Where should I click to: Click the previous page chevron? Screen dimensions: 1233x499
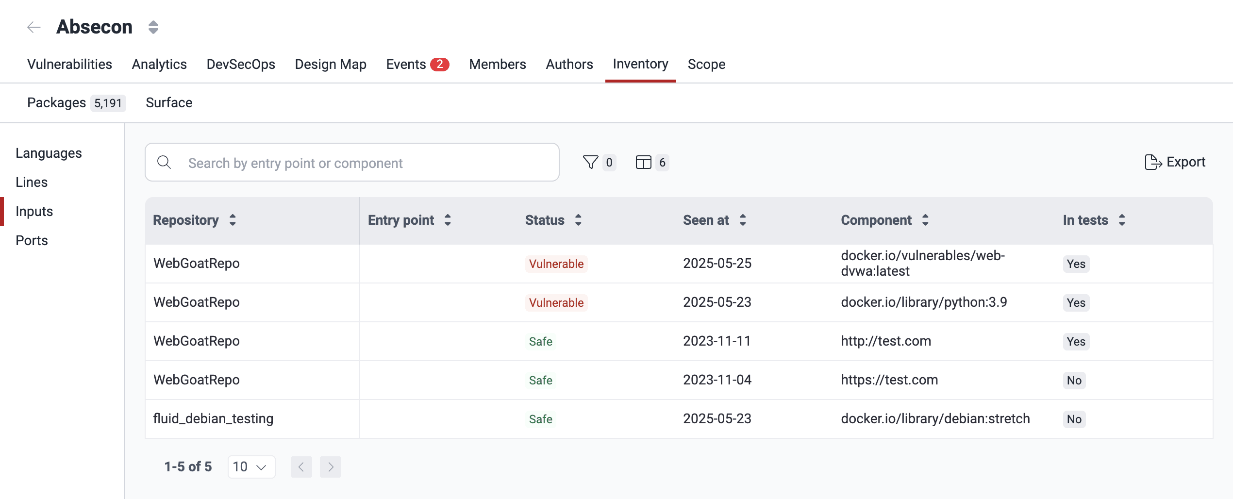301,466
